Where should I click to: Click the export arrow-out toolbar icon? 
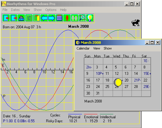coord(14,18)
